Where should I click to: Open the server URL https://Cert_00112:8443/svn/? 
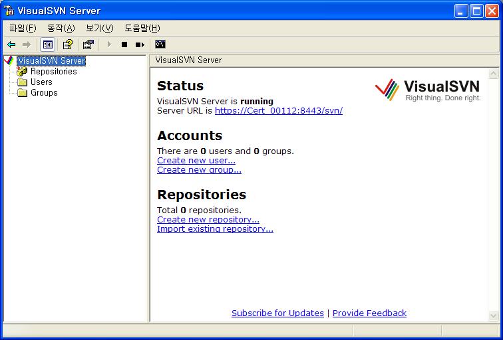279,111
